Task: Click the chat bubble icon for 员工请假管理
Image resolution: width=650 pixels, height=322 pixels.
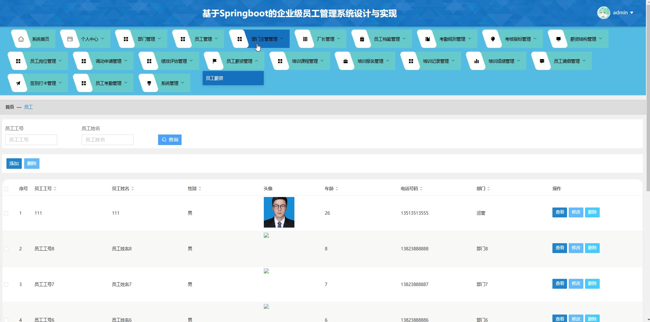Action: (x=542, y=61)
